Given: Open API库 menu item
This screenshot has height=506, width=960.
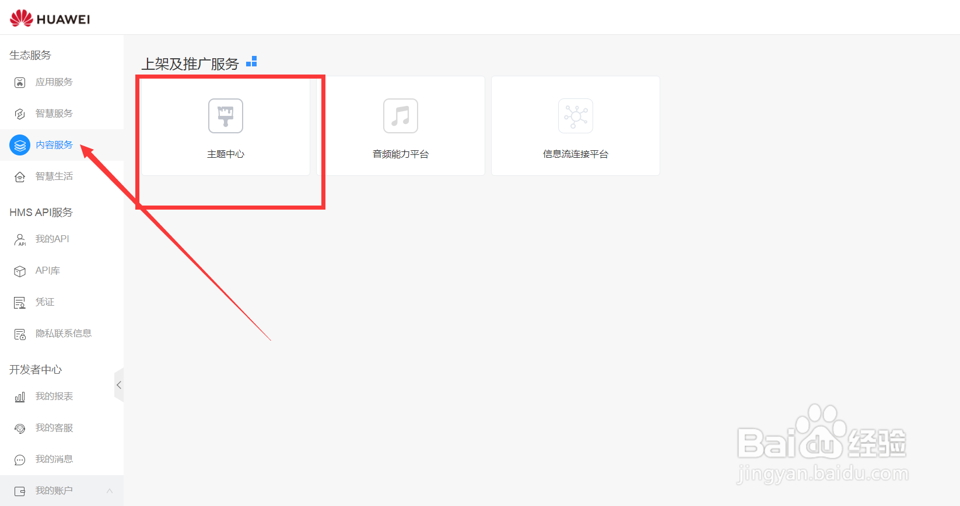Looking at the screenshot, I should coord(48,271).
